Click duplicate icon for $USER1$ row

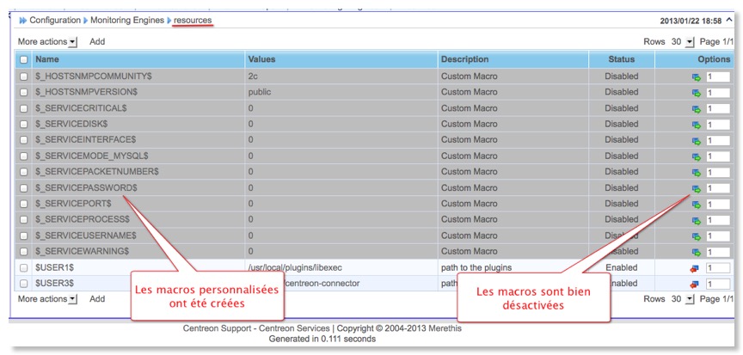[695, 268]
